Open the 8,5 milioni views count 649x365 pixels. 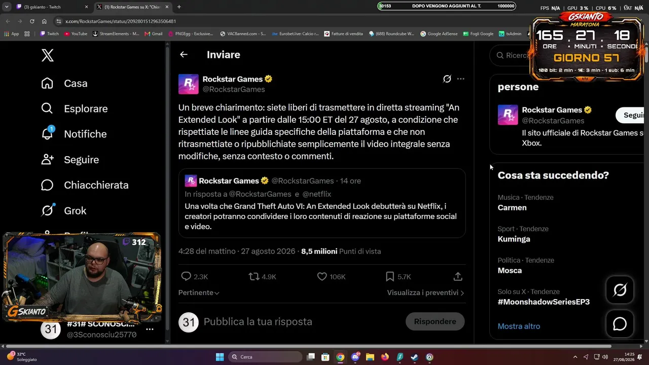coord(341,251)
